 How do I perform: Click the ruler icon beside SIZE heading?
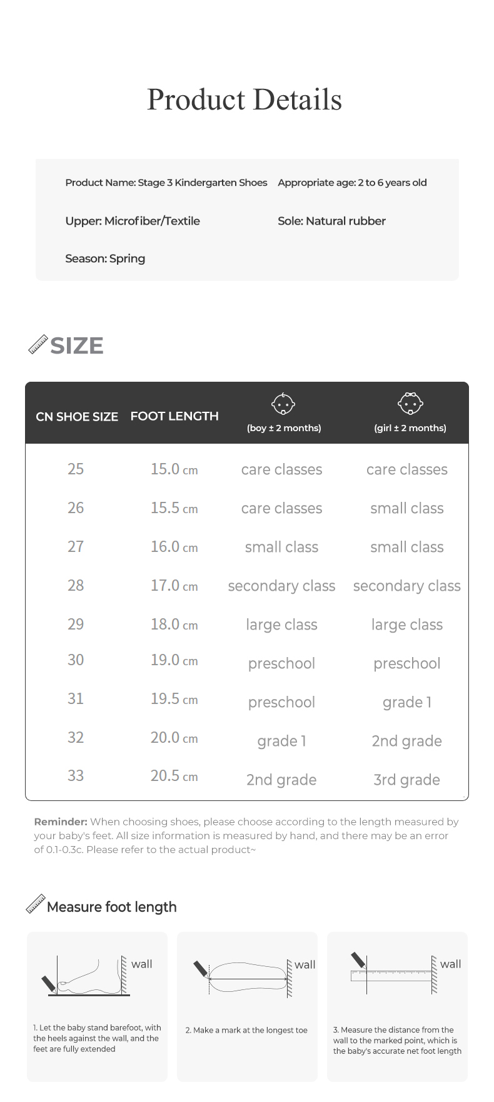(38, 345)
